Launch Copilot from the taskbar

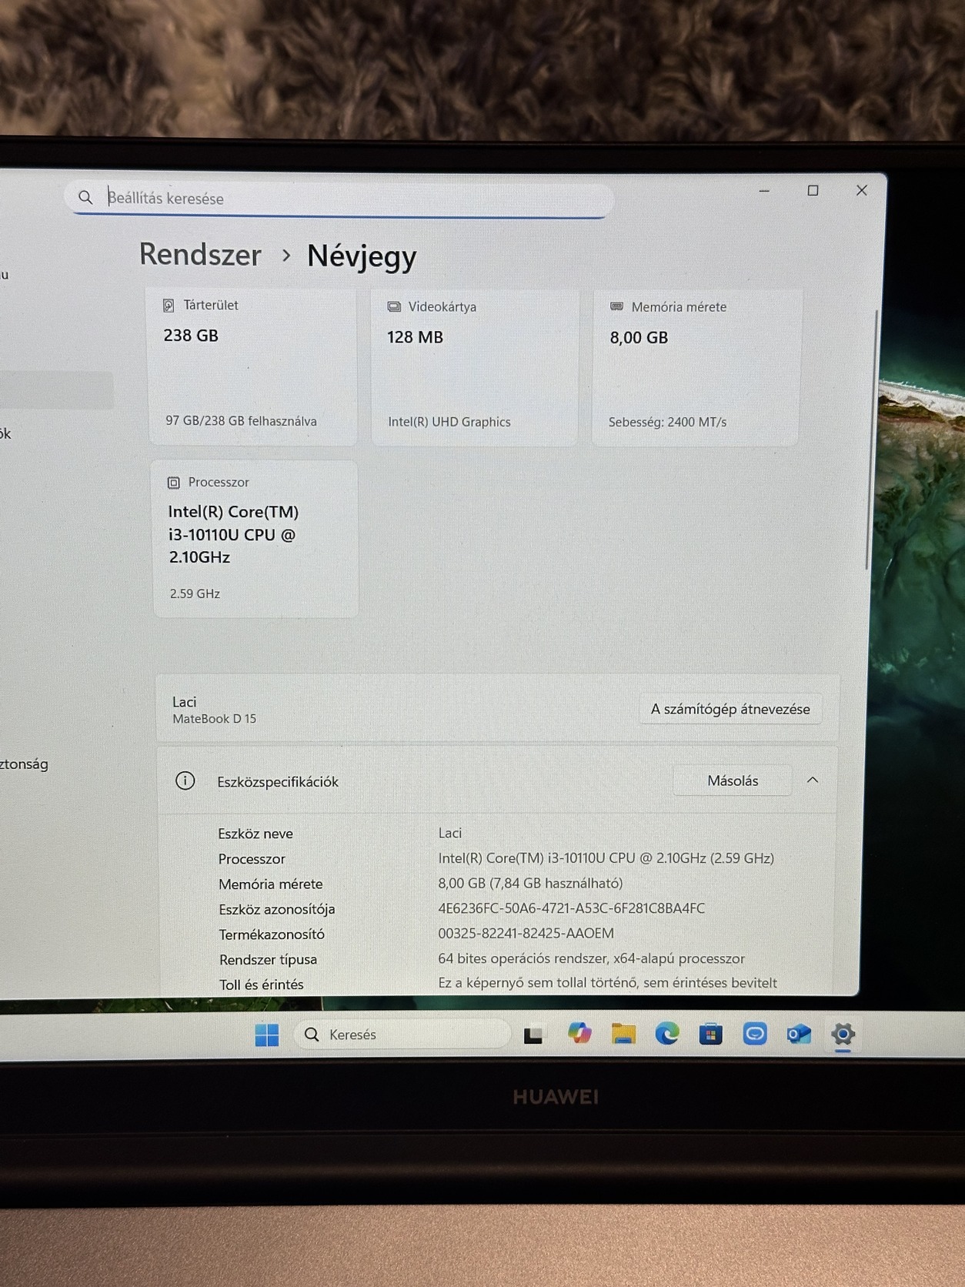tap(579, 1033)
